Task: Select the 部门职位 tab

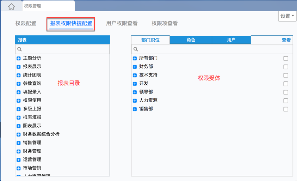Action: (150, 40)
